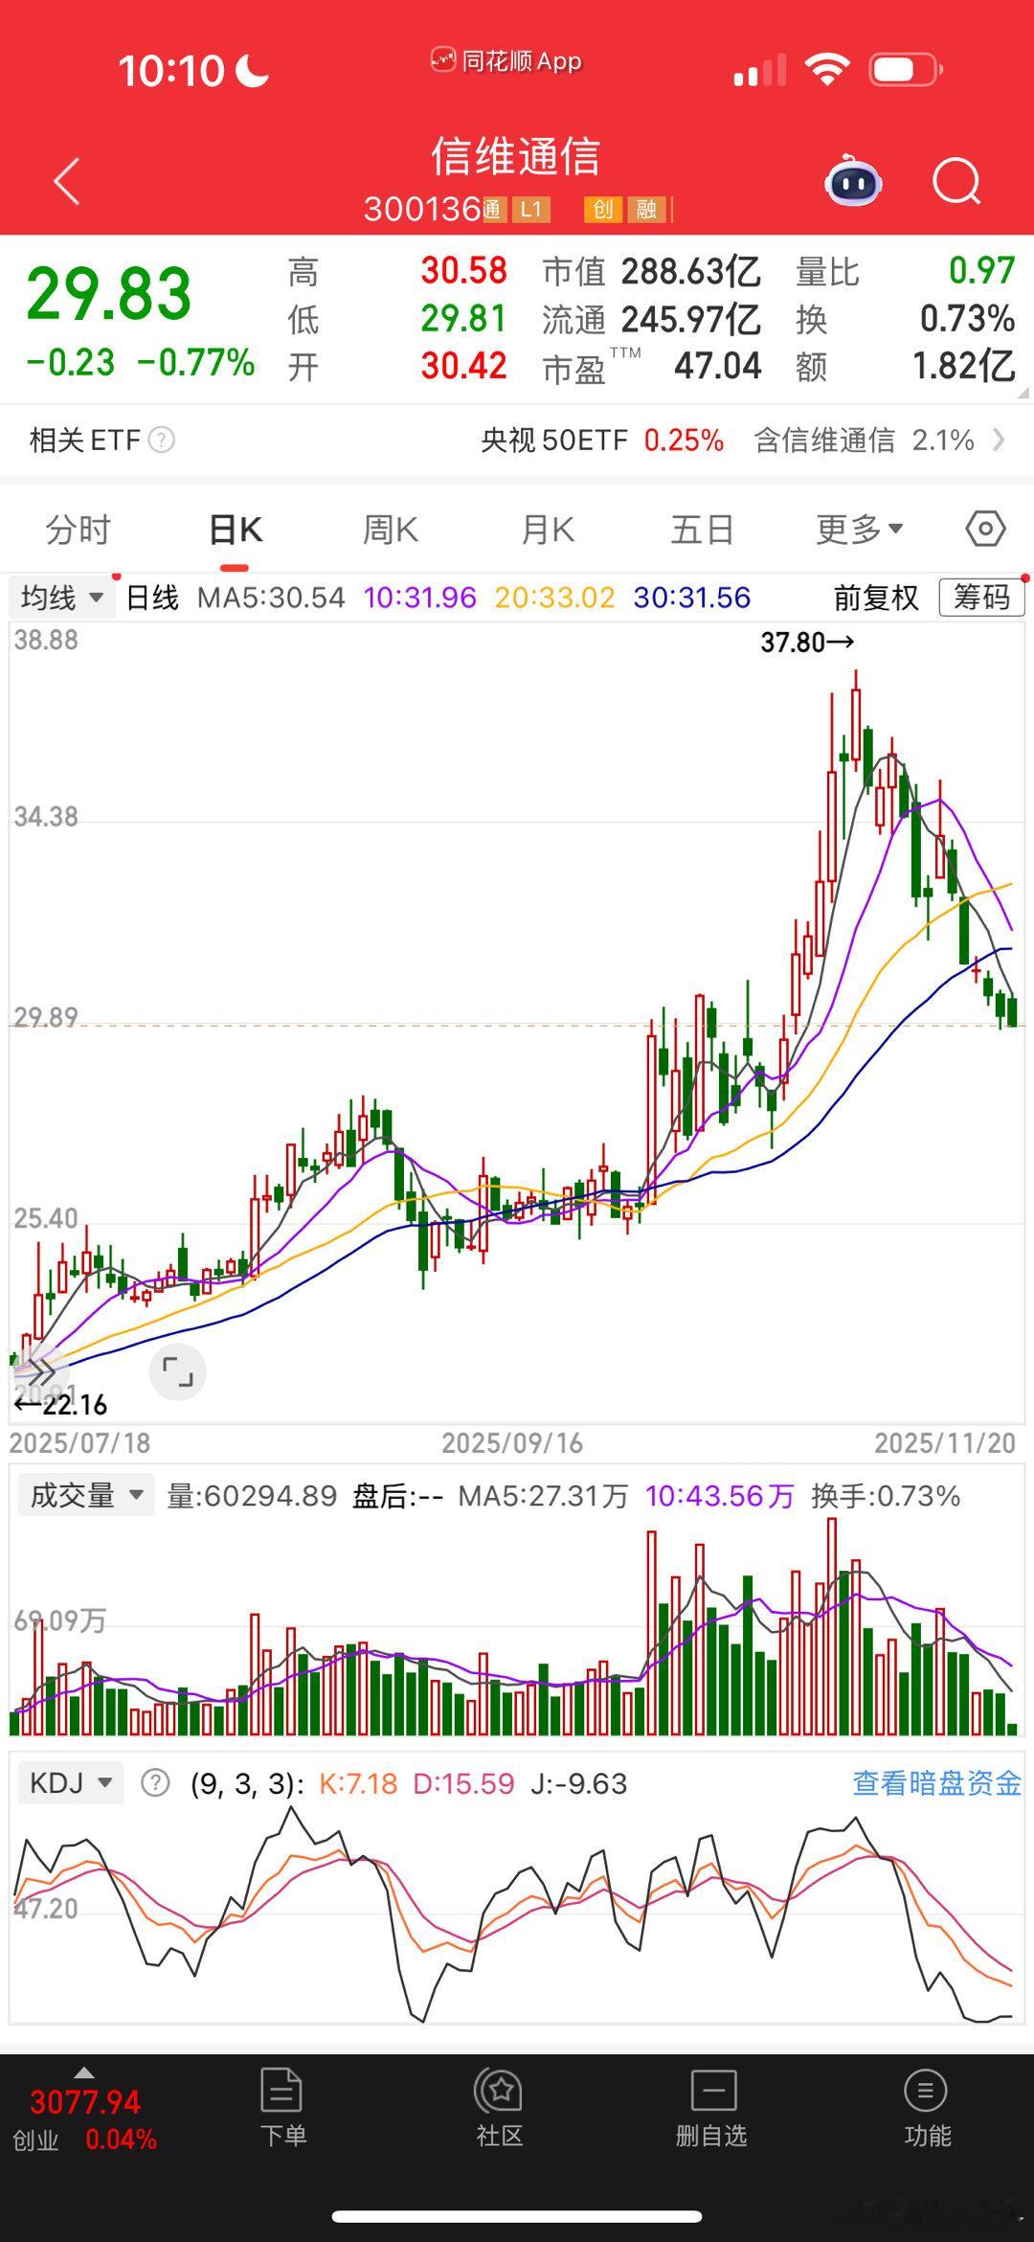The image size is (1034, 2242).
Task: Tap 央视50ETF related fund link
Action: click(601, 440)
